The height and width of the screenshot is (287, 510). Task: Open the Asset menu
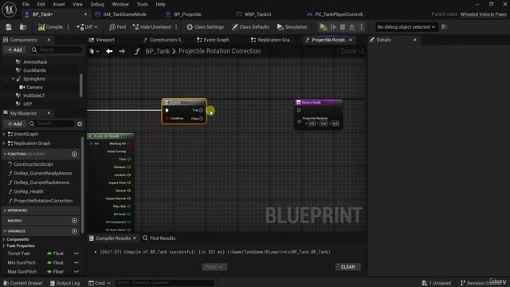point(59,4)
